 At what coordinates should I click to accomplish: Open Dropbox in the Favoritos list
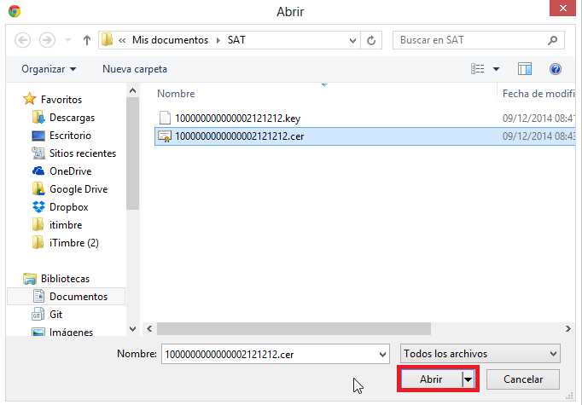click(x=68, y=206)
